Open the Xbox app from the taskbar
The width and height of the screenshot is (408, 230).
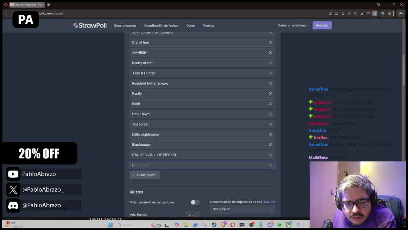pyautogui.click(x=289, y=225)
